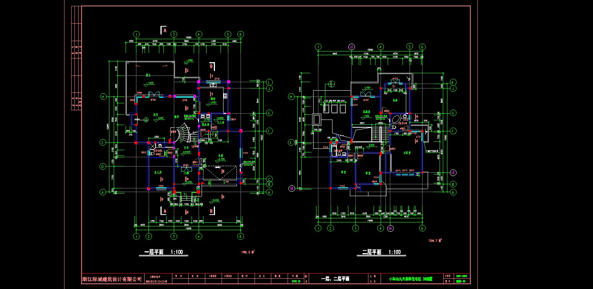
Task: Select magenta axis bubble 1/2 above second floor plan
Action: click(x=351, y=47)
